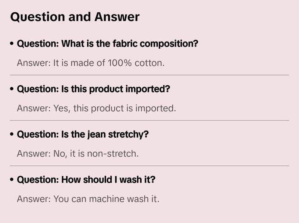Click the machine wash answer text
The image size is (299, 223).
point(88,199)
